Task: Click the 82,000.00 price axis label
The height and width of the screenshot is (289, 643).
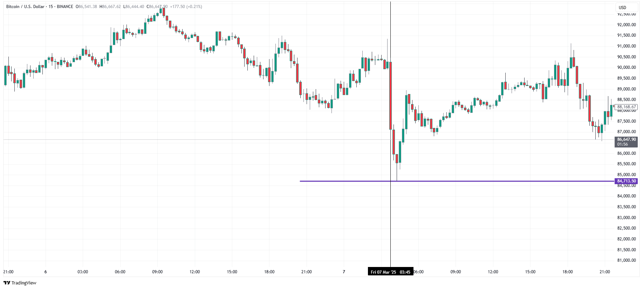Action: pyautogui.click(x=626, y=239)
